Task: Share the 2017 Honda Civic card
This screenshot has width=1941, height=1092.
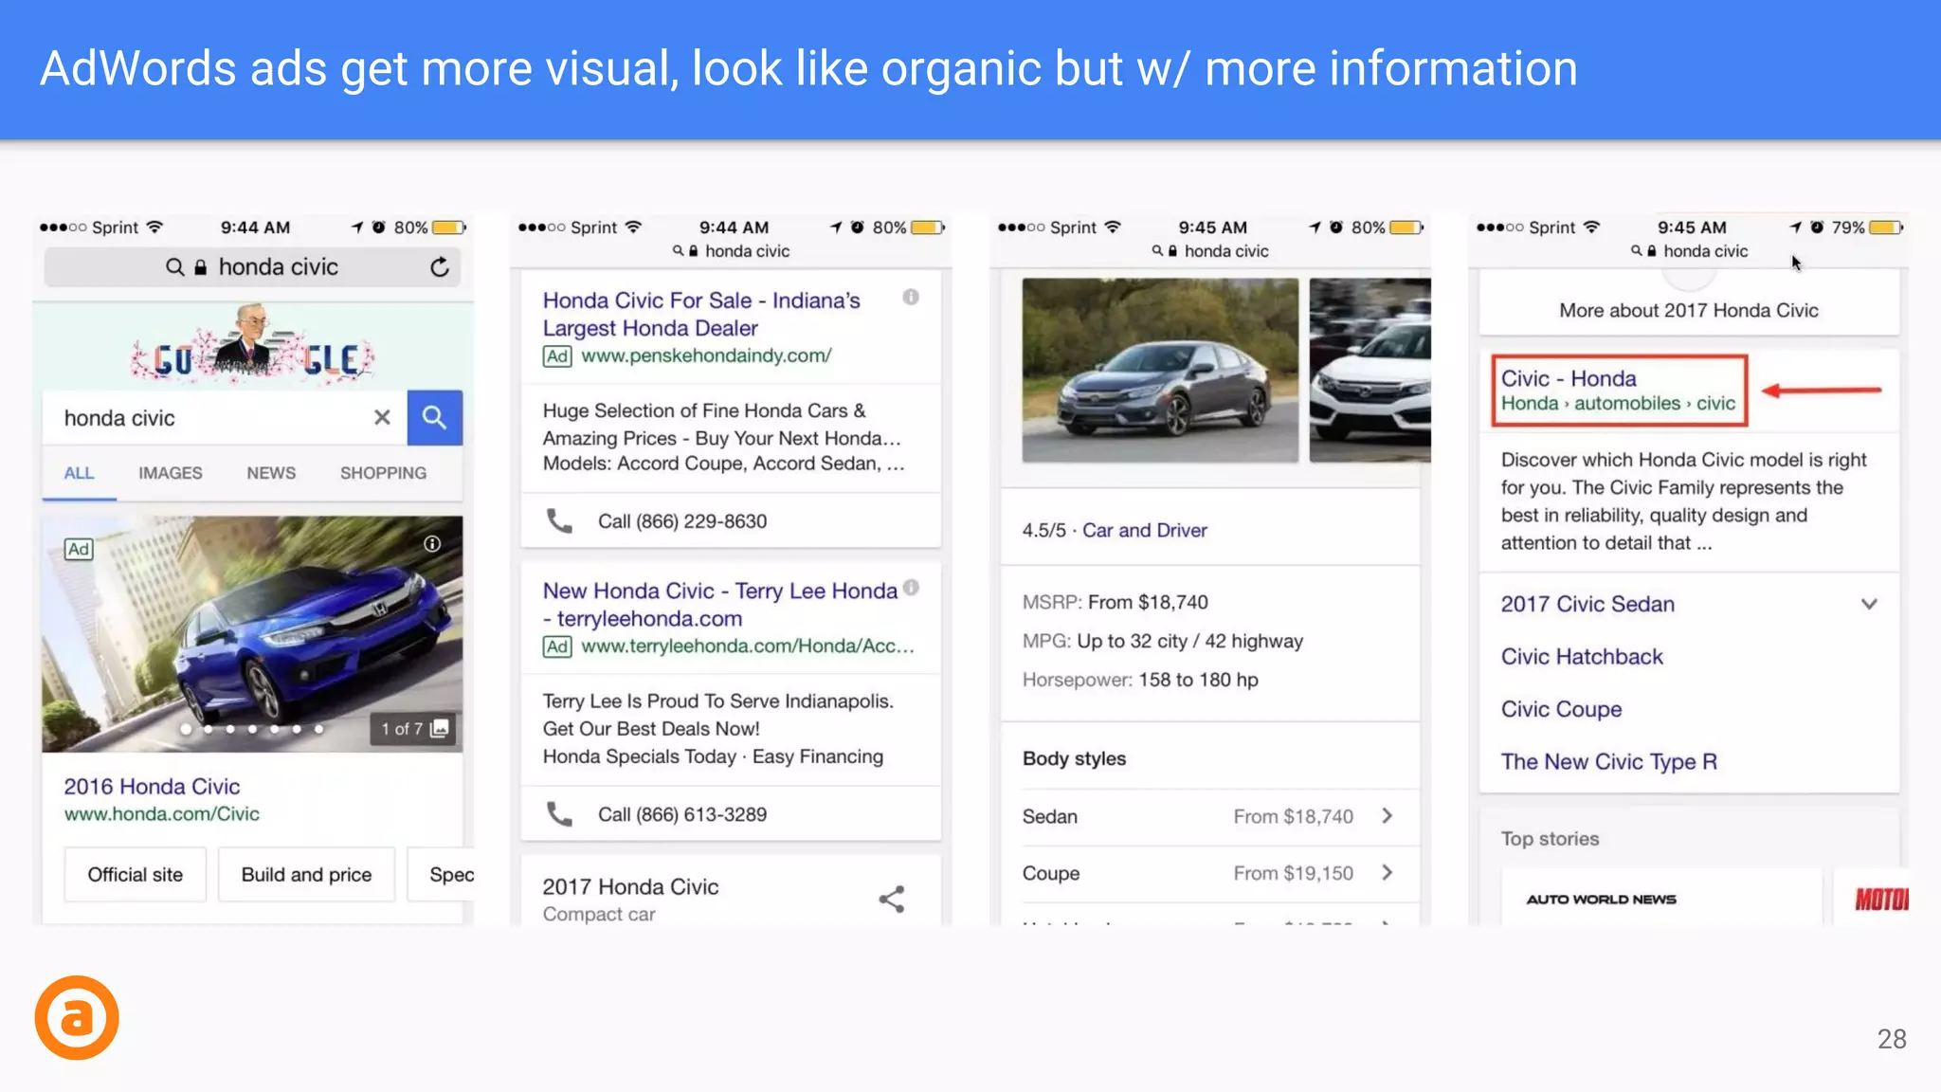Action: (892, 899)
